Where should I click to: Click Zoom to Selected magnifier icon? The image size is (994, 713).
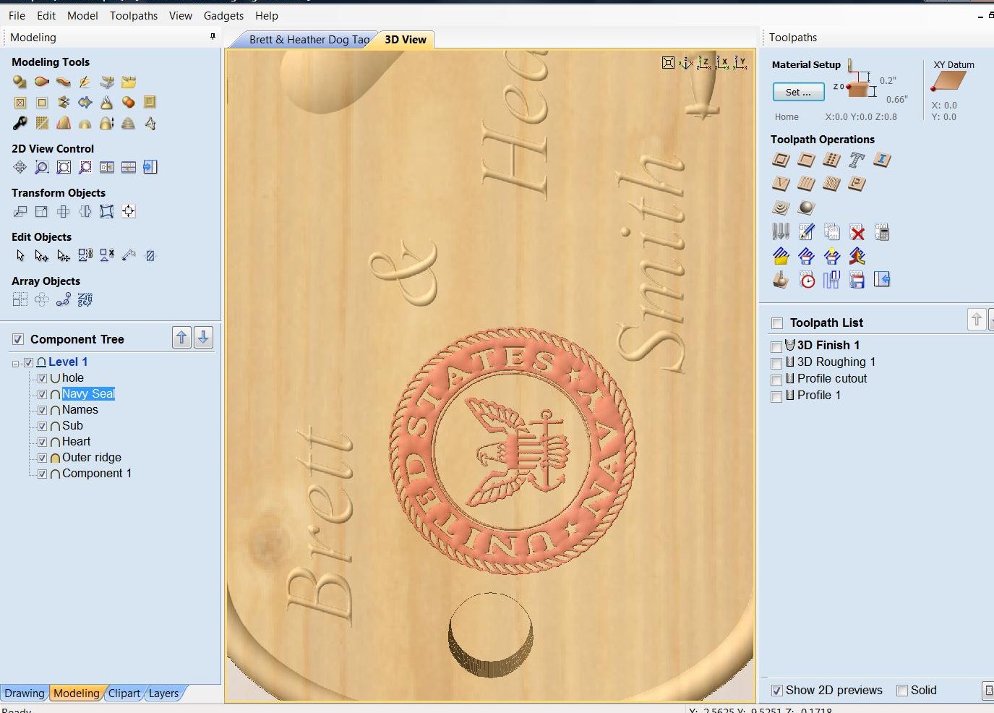(x=85, y=167)
